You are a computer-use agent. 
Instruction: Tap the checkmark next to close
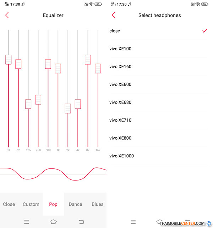[x=204, y=31]
